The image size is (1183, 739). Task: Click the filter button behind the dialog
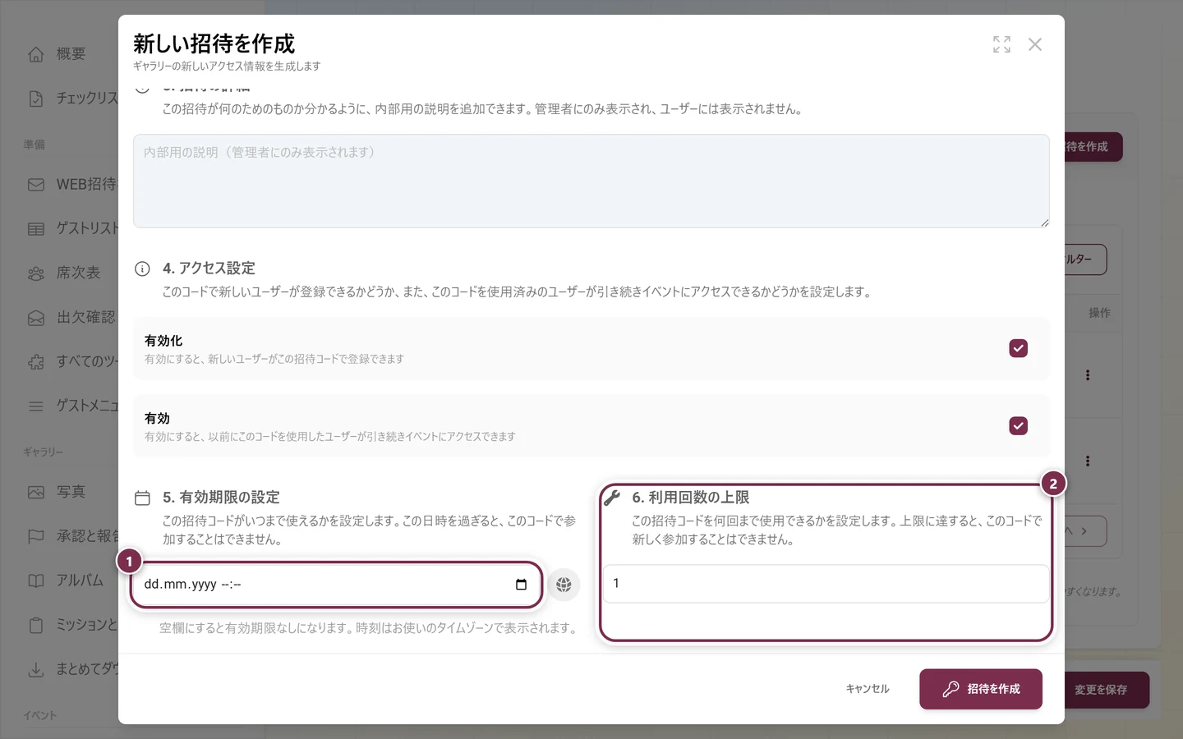coord(1085,259)
